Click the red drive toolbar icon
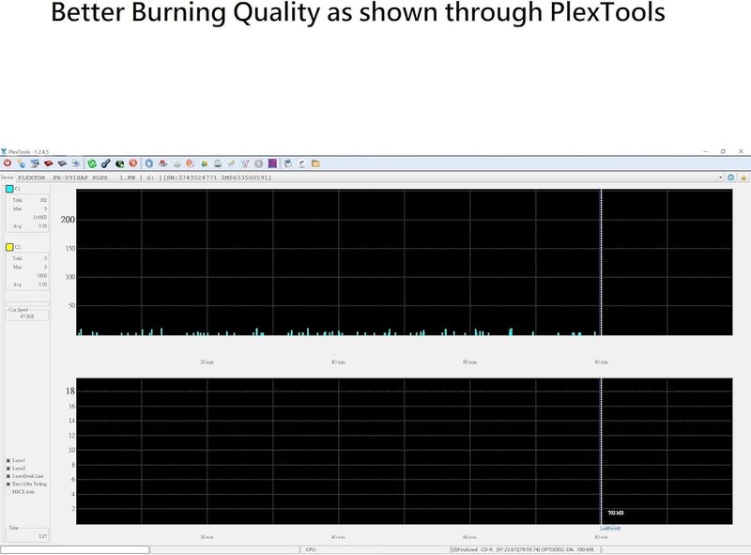This screenshot has width=751, height=555. tap(48, 163)
